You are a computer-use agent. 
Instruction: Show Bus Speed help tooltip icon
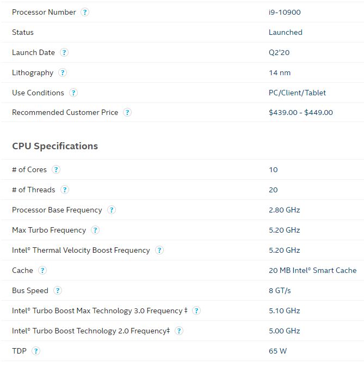tap(58, 290)
